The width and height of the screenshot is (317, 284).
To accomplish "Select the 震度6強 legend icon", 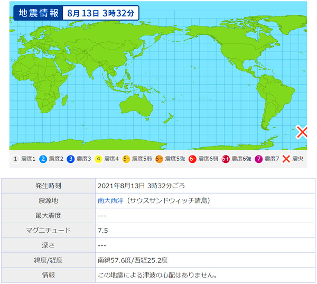I will (x=226, y=159).
